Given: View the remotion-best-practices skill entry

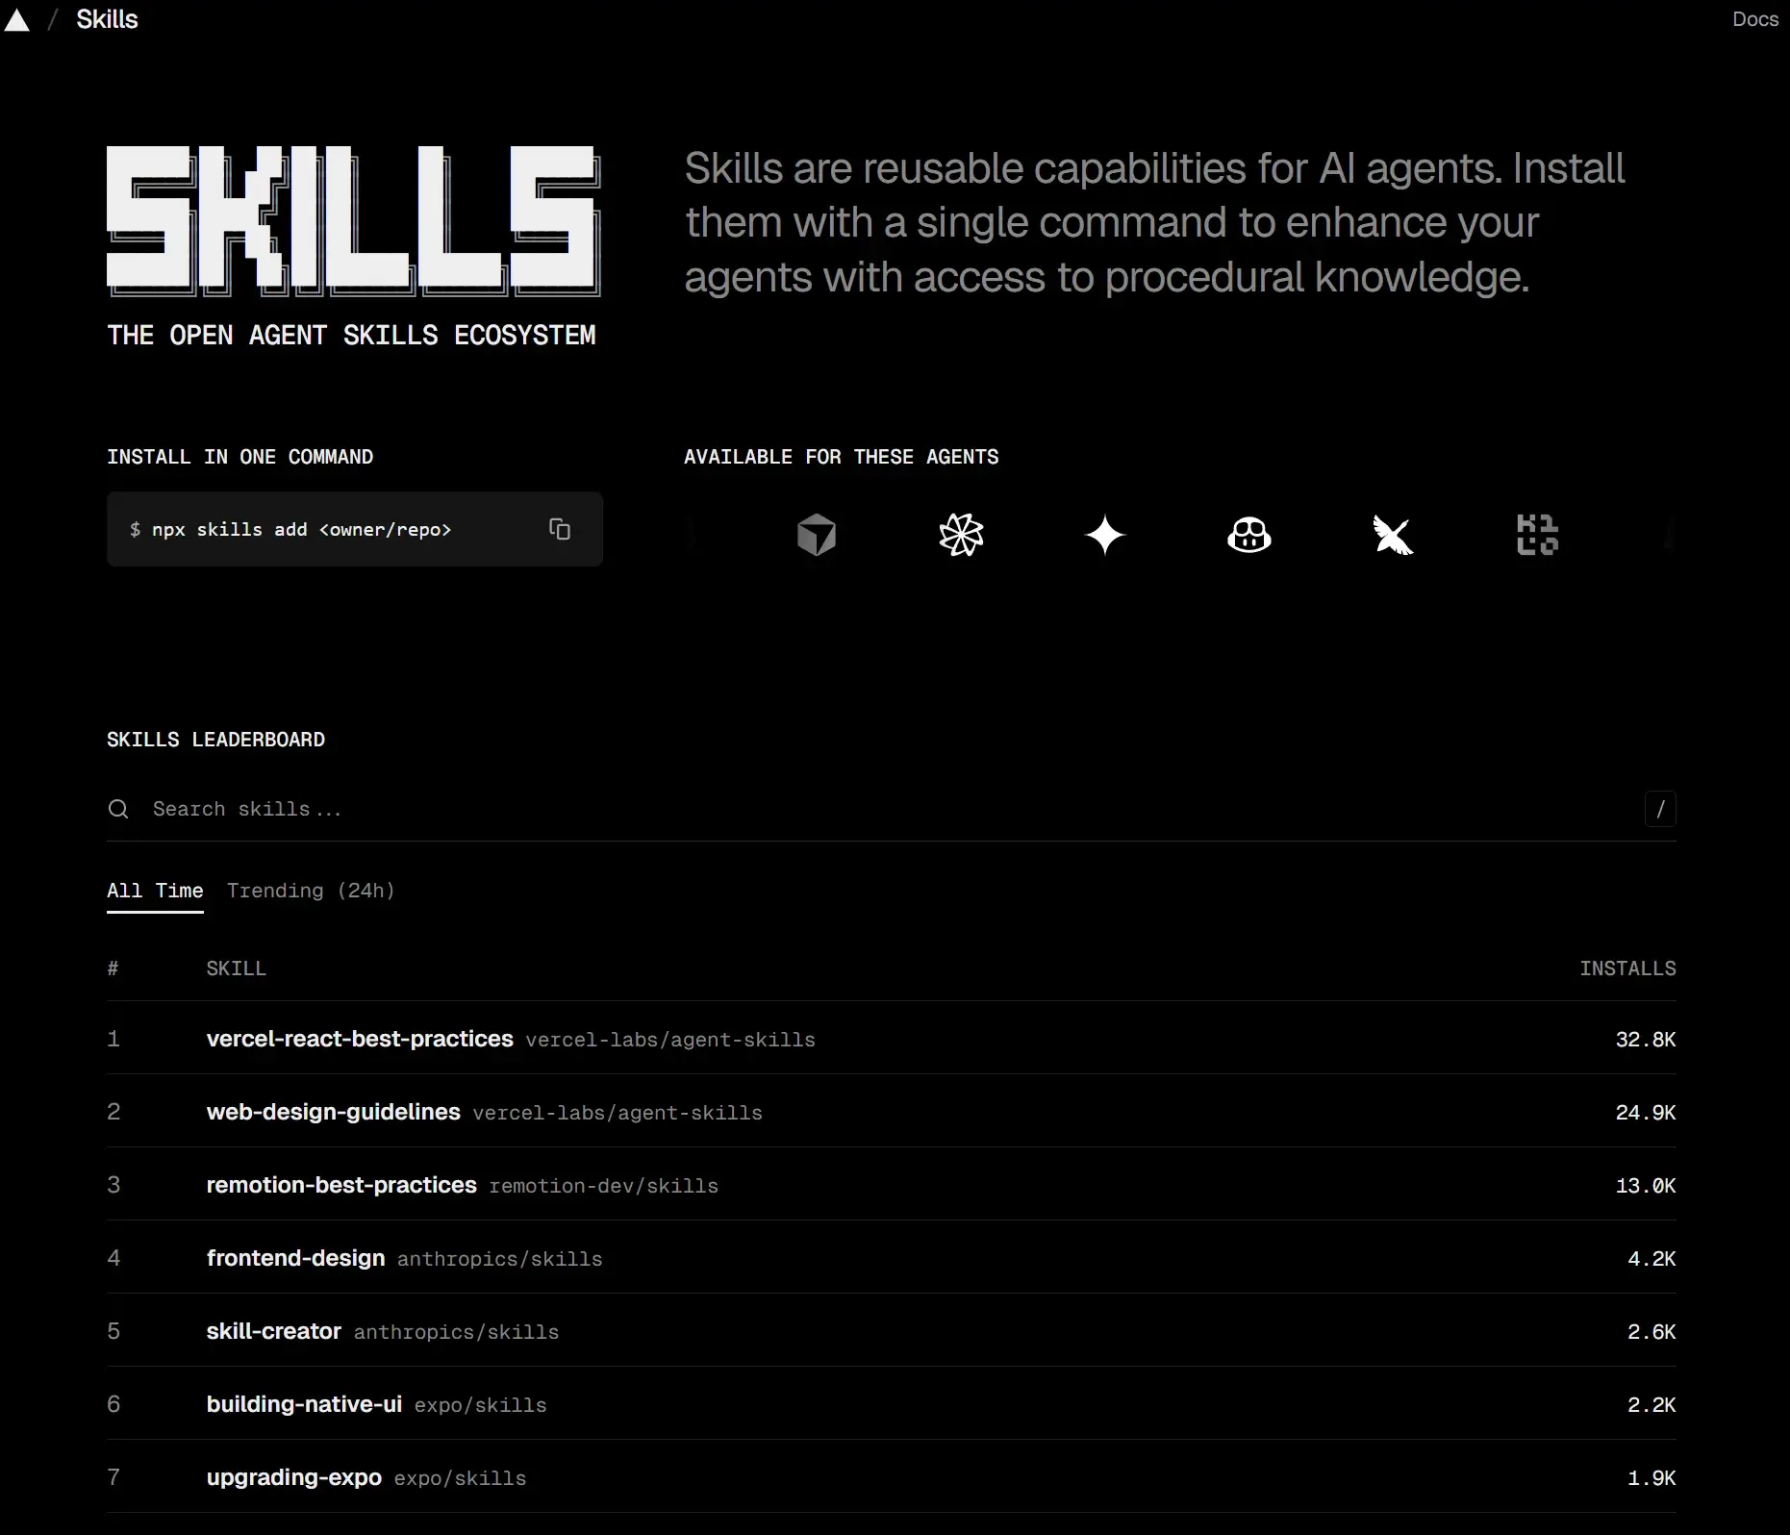Looking at the screenshot, I should pyautogui.click(x=341, y=1185).
